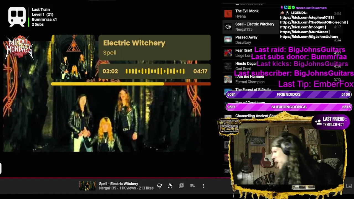Click the Last subs donor: Bummrraa label
The image size is (354, 199).
(x=299, y=57)
